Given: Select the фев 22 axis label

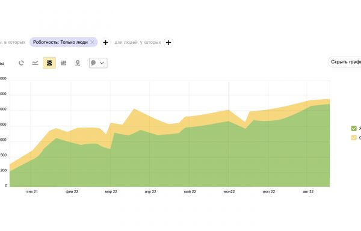Looking at the screenshot, I should (72, 191).
